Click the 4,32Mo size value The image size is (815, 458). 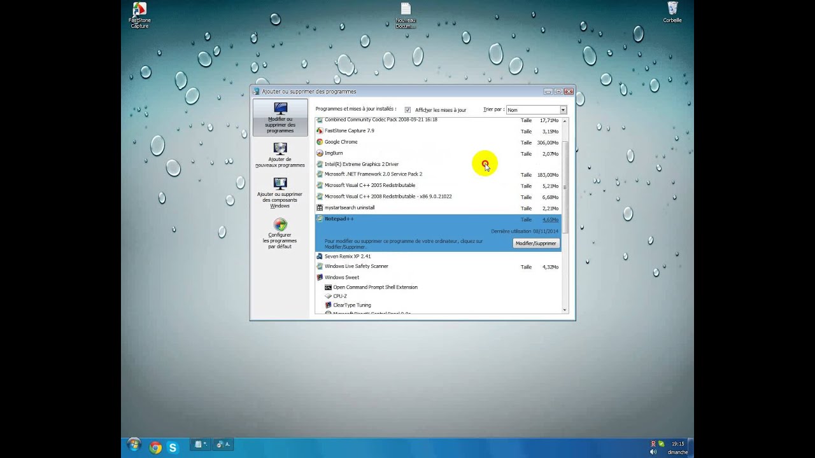pyautogui.click(x=550, y=267)
